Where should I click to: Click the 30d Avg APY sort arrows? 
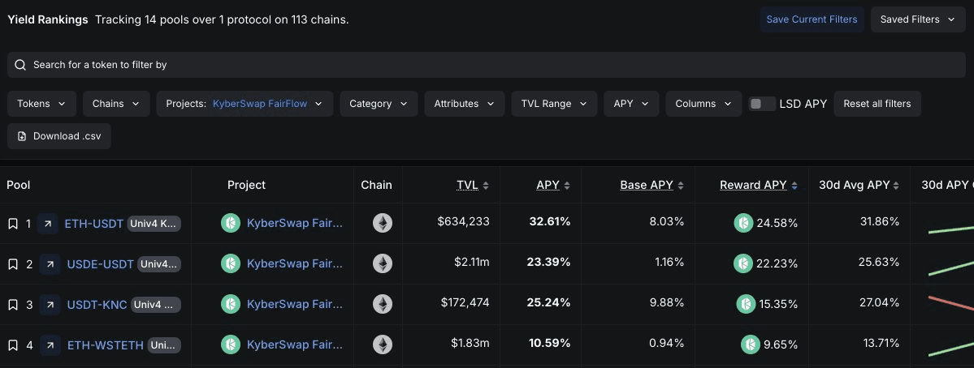896,186
